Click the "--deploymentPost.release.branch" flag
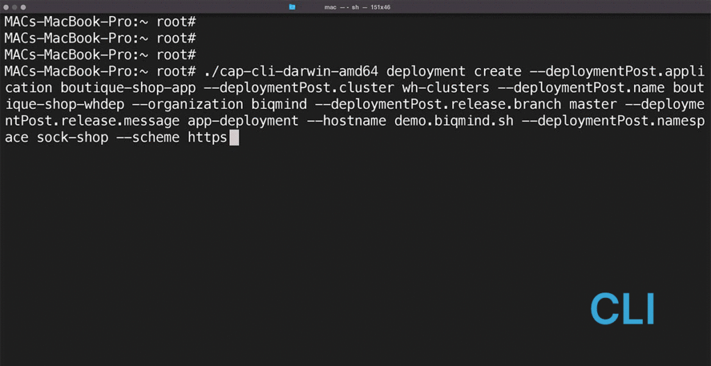 (x=437, y=105)
